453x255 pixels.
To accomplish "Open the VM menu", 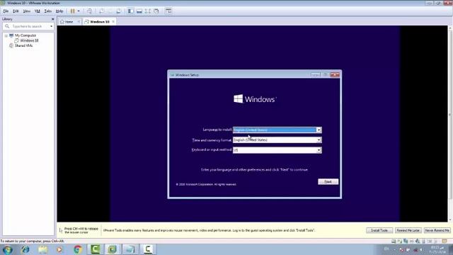I will pos(38,11).
